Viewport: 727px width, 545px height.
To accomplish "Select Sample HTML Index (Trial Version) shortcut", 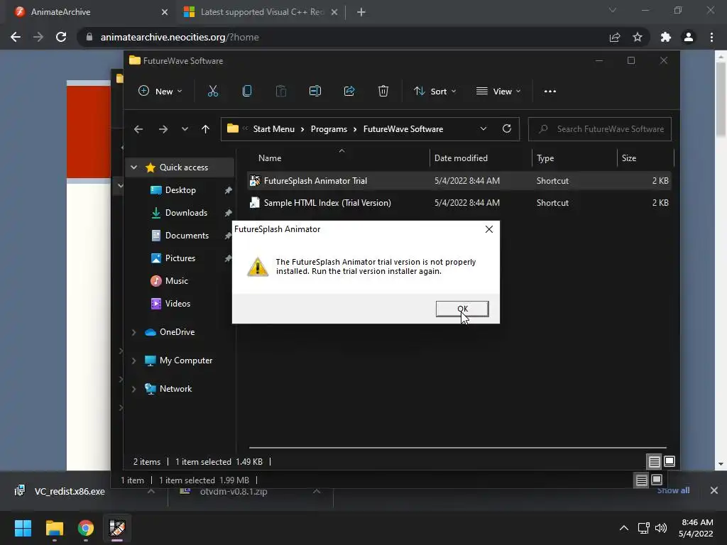I will pos(459,202).
